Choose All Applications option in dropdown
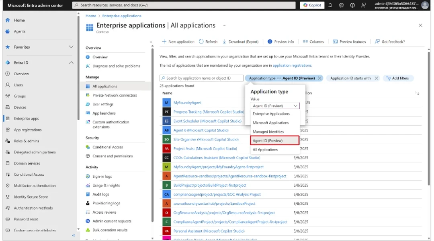 [x=265, y=150]
